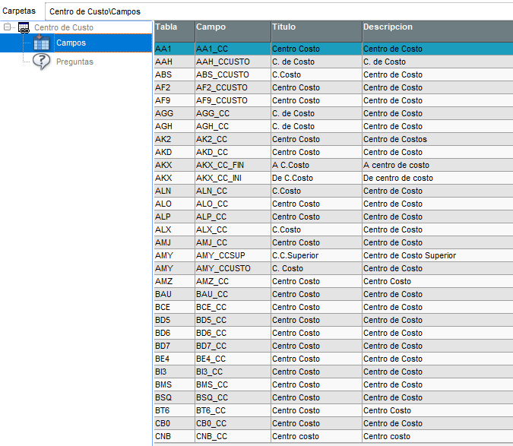Click the AA1 table cell
This screenshot has height=446, width=513.
tap(174, 49)
